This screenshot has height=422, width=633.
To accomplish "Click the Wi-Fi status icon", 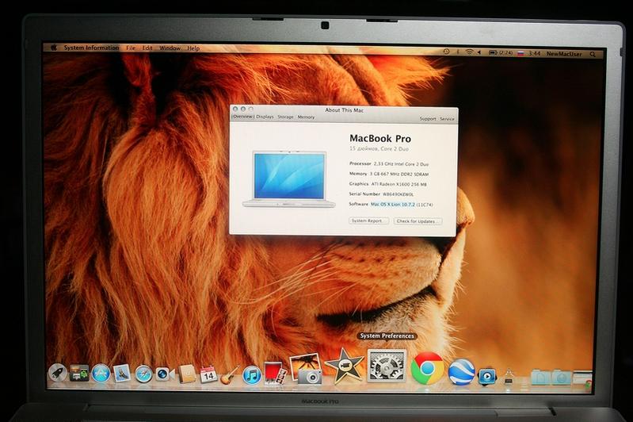I will (469, 52).
